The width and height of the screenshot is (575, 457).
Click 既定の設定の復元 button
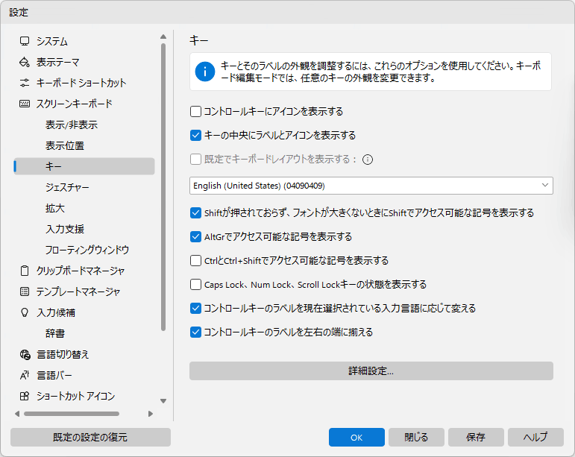[x=90, y=437]
